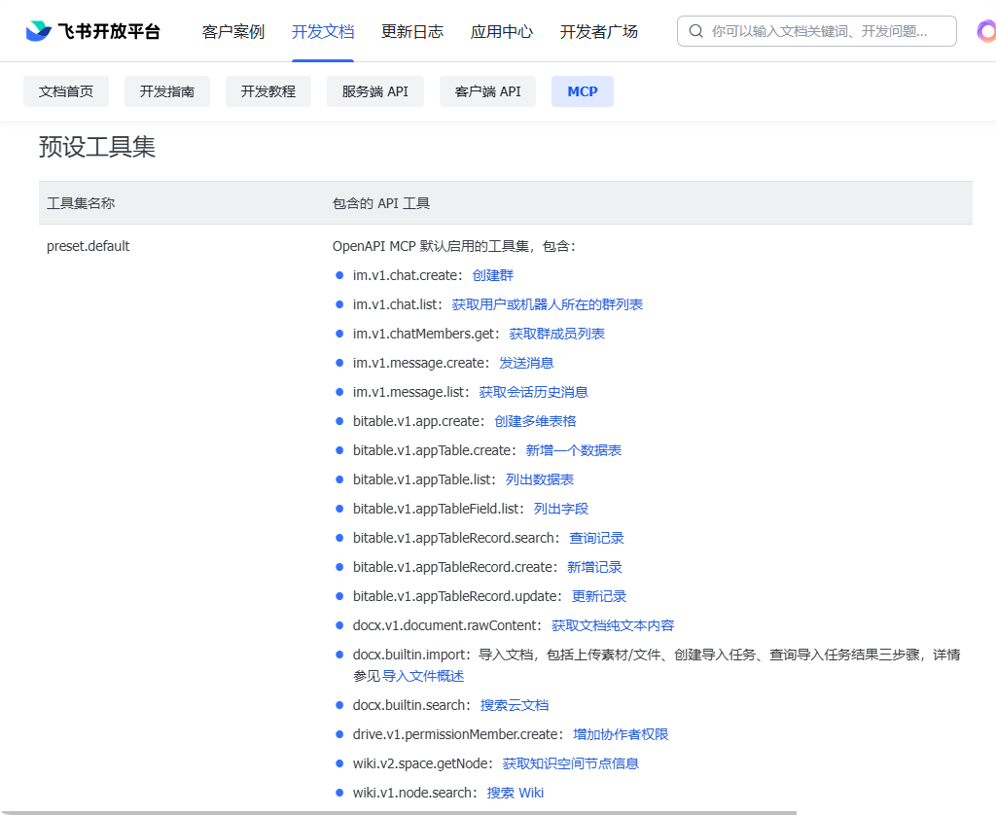Click the wiki.v2.space.getNode tool name
Screen dimensions: 996x815
(x=420, y=763)
